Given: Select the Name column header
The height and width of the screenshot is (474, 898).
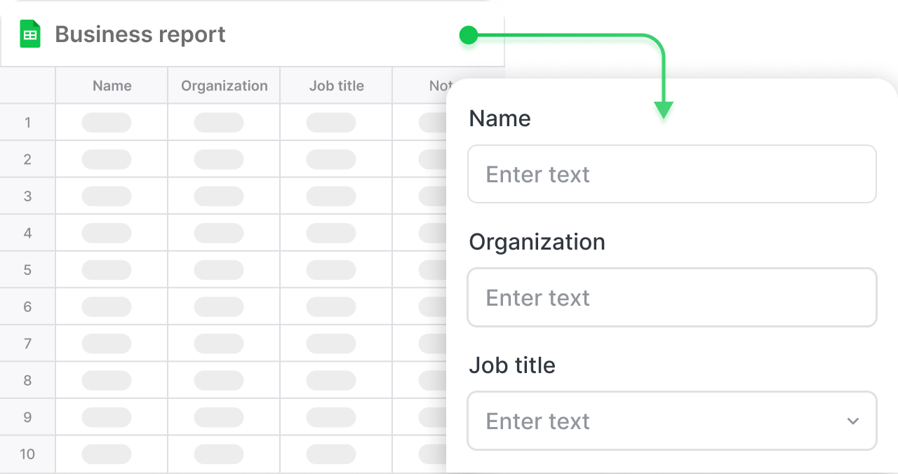Looking at the screenshot, I should [112, 86].
